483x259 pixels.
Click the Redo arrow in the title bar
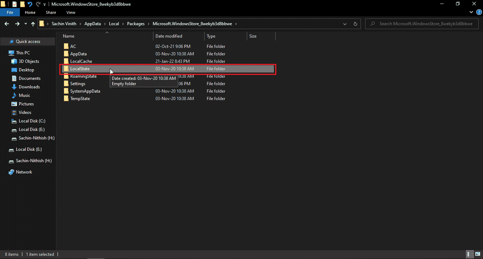click(38, 4)
